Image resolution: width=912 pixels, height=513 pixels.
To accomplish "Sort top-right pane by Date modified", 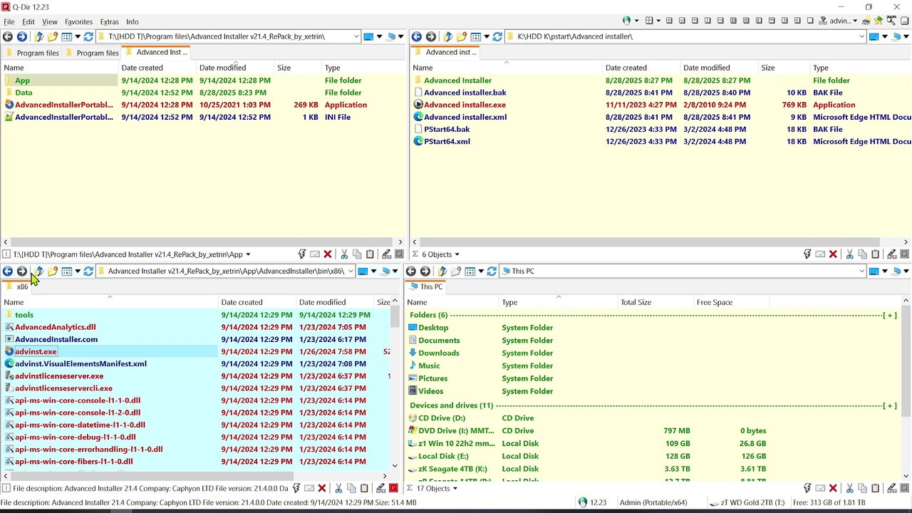I will pyautogui.click(x=718, y=68).
